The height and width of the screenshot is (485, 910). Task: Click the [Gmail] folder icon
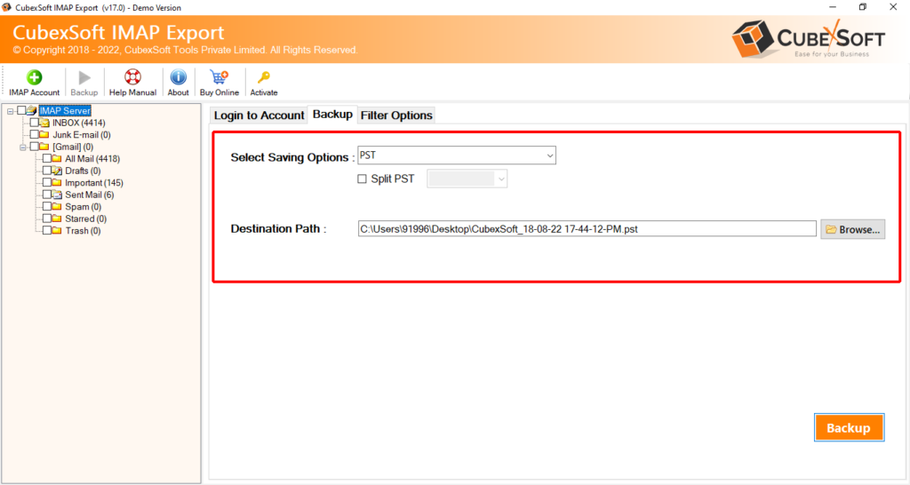[44, 147]
